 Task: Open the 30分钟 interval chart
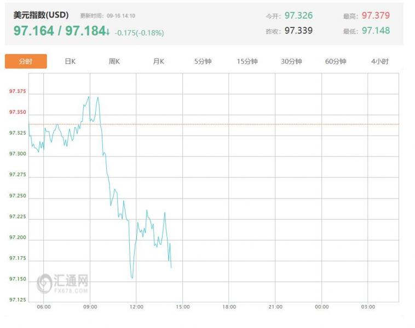tap(291, 62)
